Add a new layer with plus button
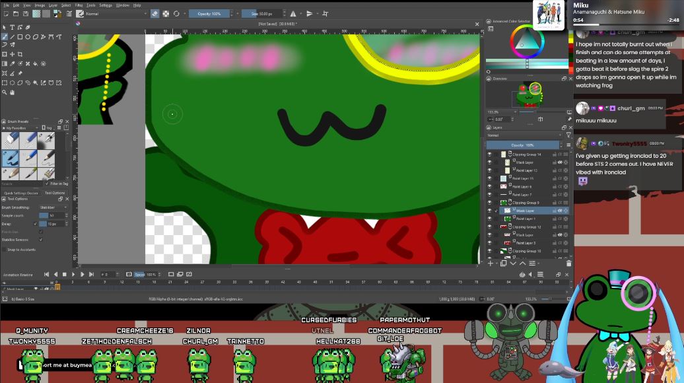The height and width of the screenshot is (383, 684). 491,263
